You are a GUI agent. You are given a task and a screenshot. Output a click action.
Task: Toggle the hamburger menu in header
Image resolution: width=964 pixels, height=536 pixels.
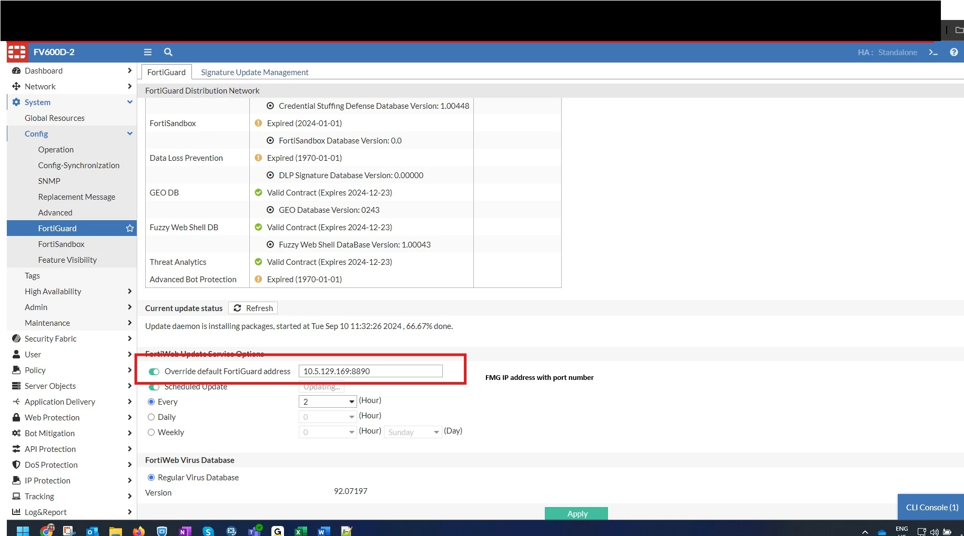[148, 52]
